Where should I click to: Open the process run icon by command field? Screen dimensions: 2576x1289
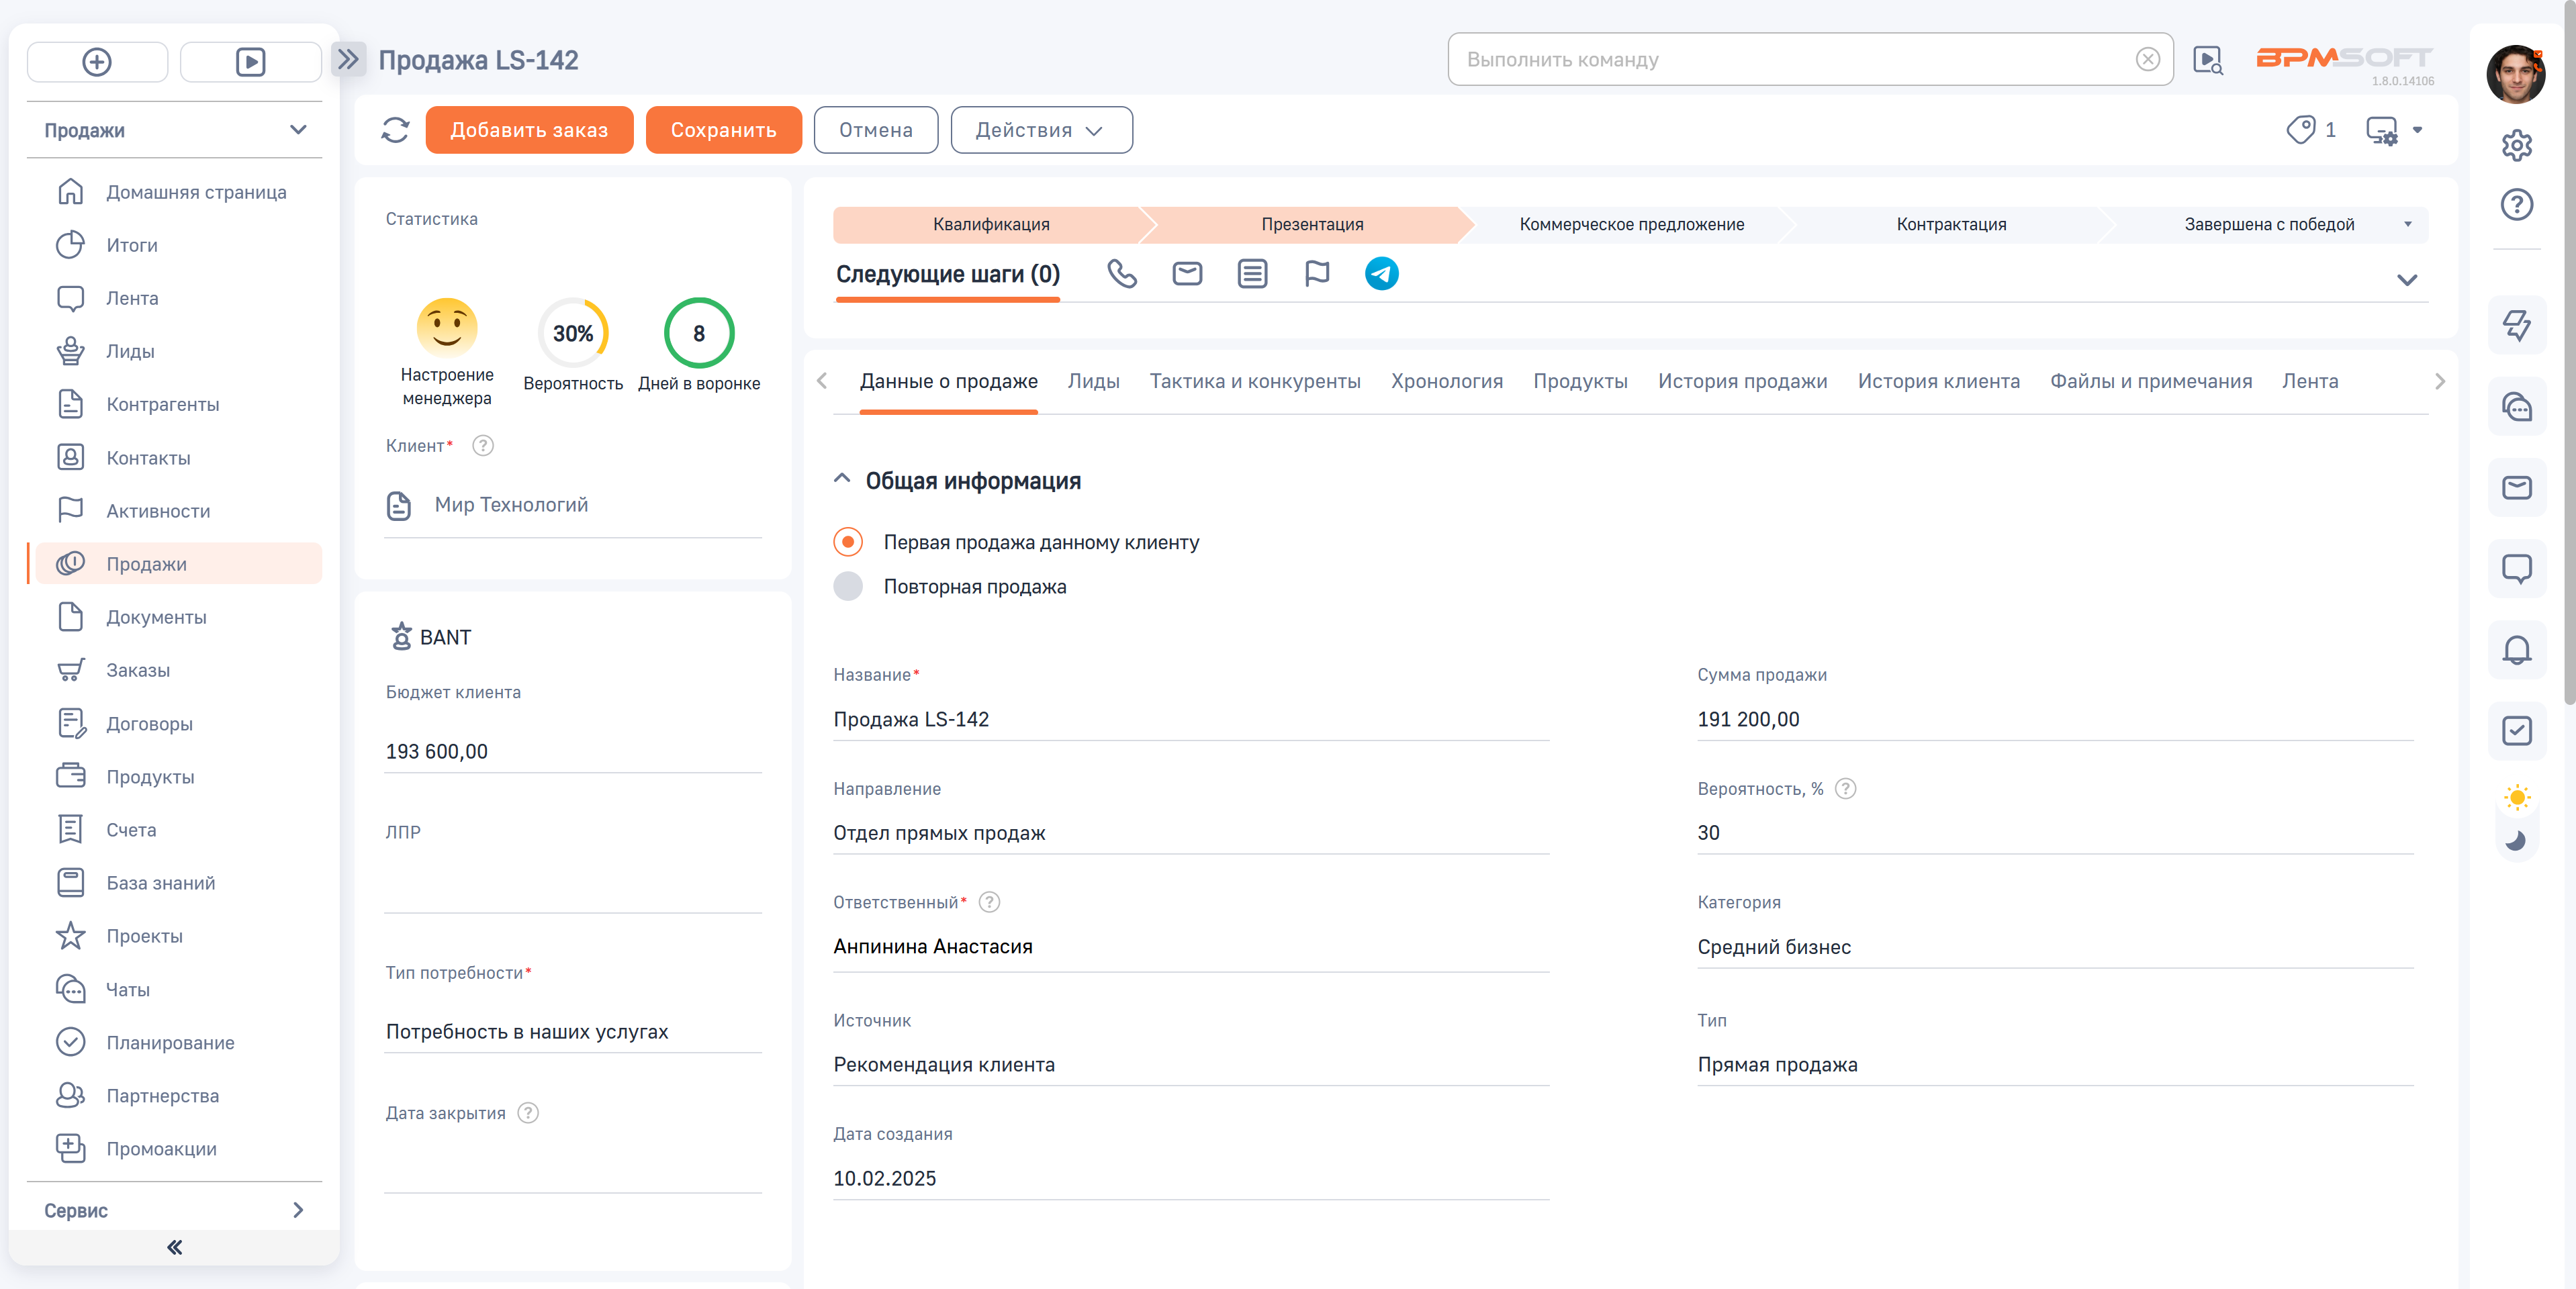2207,60
